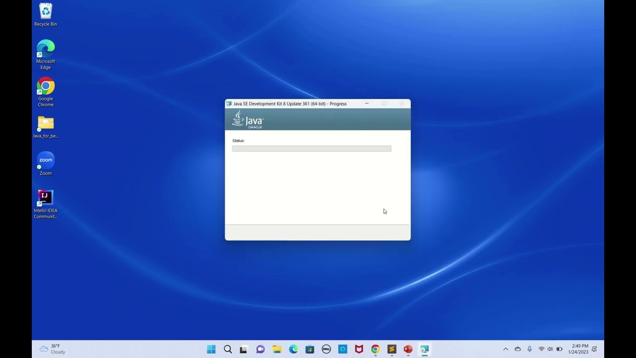Select the Java installer taskbar icon
636x358 pixels.
click(424, 349)
